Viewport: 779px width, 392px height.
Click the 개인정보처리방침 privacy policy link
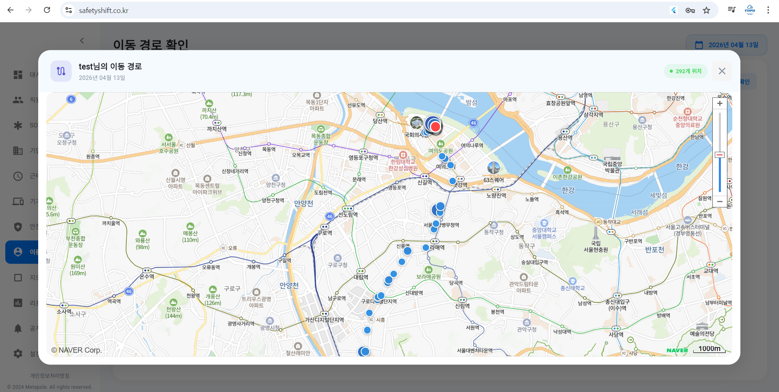tap(50, 376)
